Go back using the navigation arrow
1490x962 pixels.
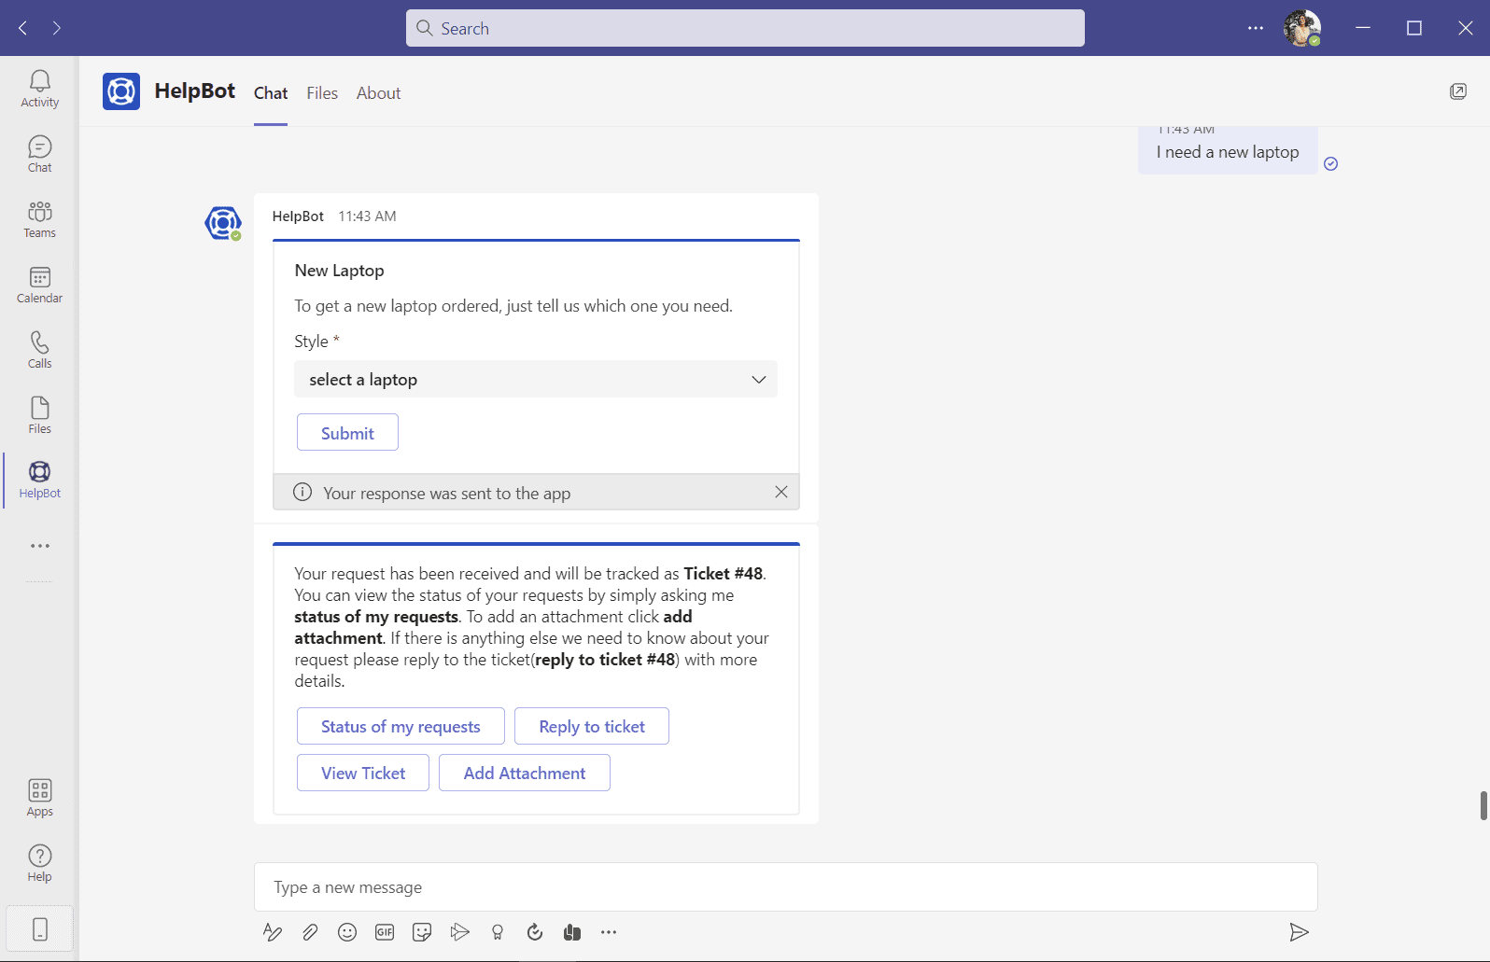23,28
